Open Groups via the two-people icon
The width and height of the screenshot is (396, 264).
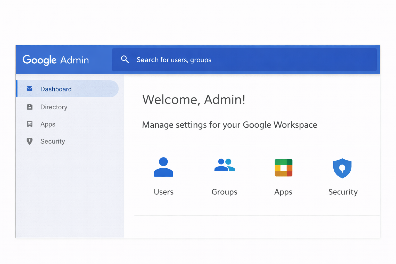[x=225, y=165]
